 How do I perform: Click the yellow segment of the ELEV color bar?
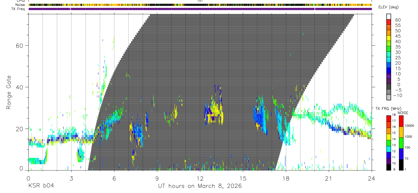pyautogui.click(x=389, y=39)
